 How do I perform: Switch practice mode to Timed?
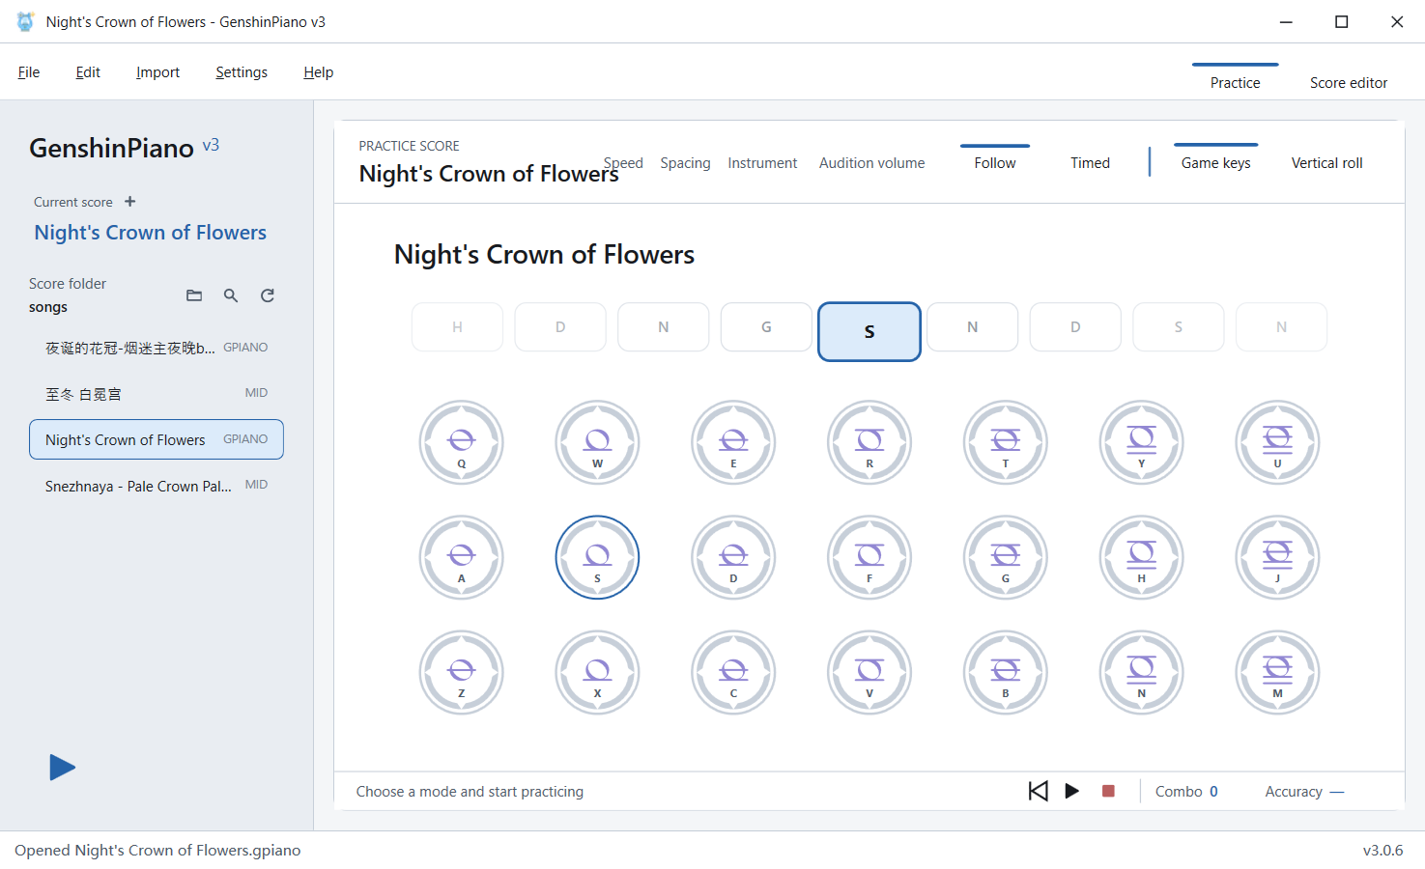pos(1090,163)
